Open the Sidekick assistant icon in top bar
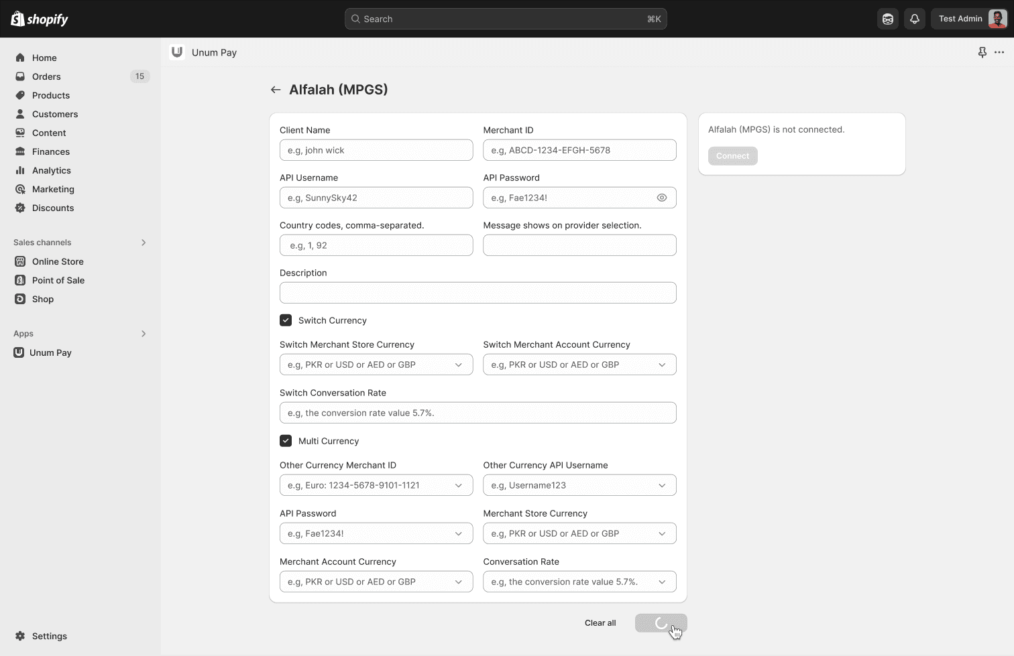1014x656 pixels. point(888,19)
